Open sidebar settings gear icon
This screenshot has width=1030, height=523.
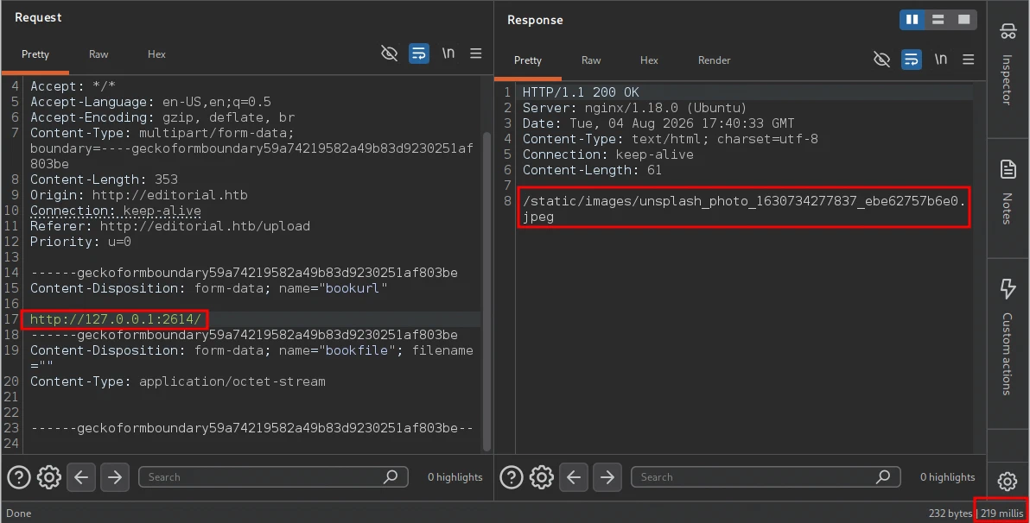coord(1008,481)
